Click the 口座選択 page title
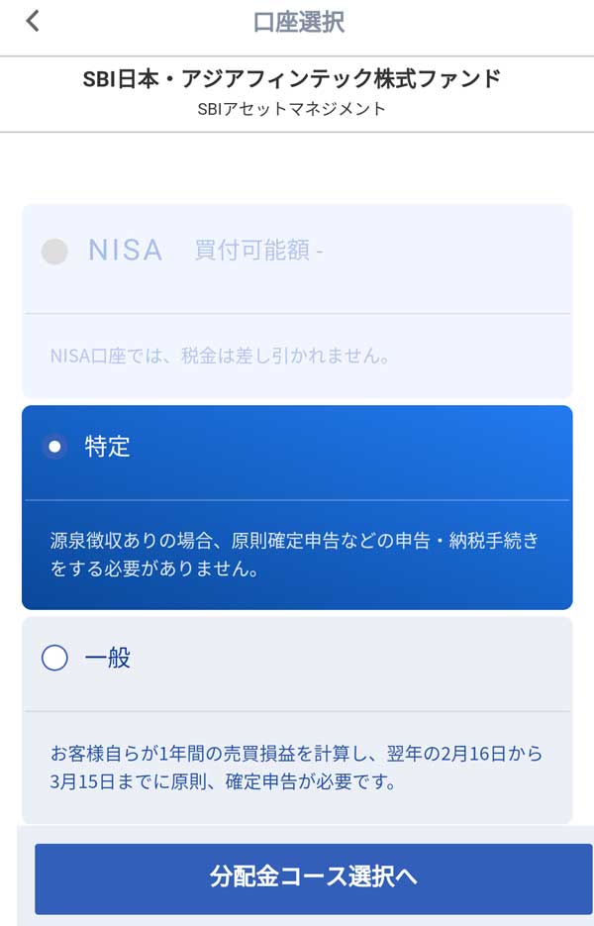Screen dimensions: 594x926 pos(298,22)
